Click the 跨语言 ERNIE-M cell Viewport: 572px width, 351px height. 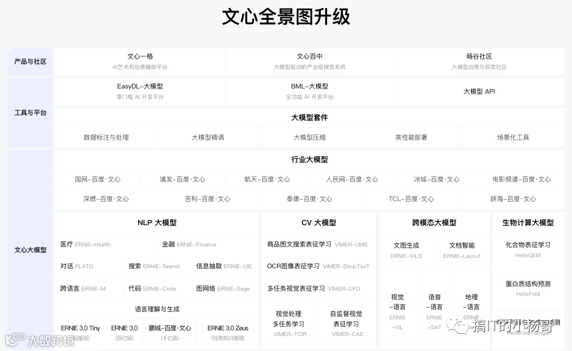point(89,288)
